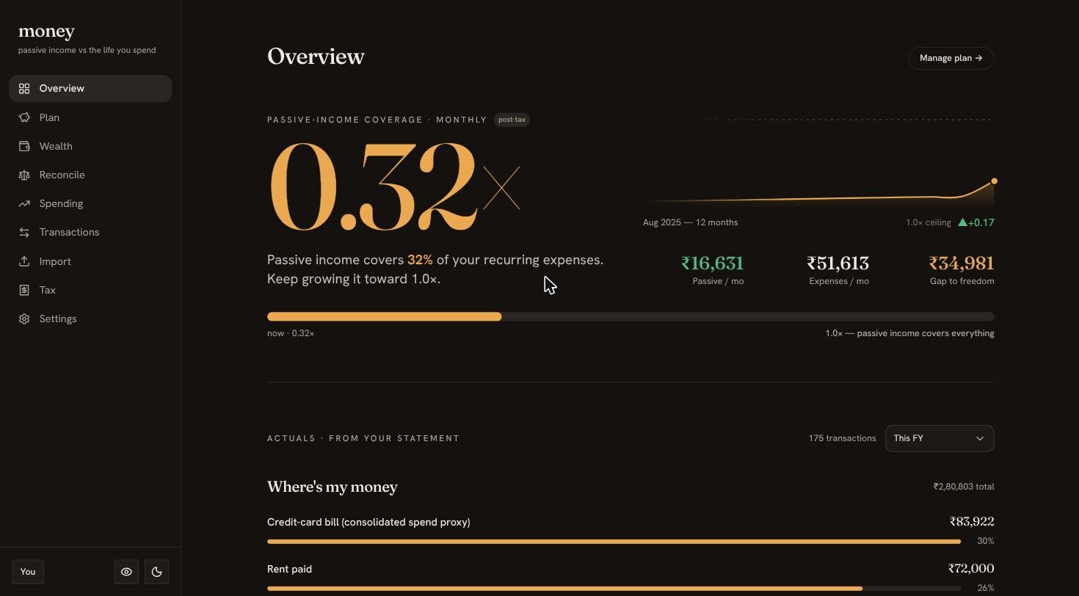Click the Aug 2025 — 12 months label
The height and width of the screenshot is (596, 1079).
tap(691, 222)
